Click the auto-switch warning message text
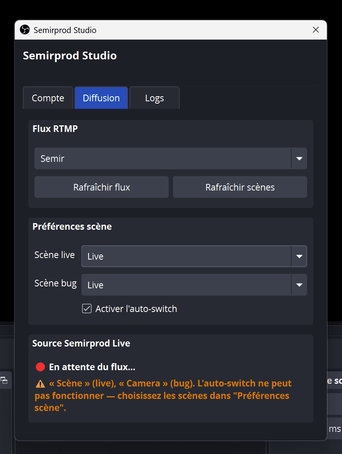 click(x=164, y=395)
